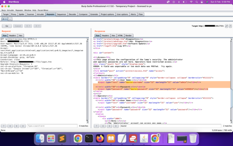233x146 pixels.
Task: Open the Burp menu
Action: point(3,10)
